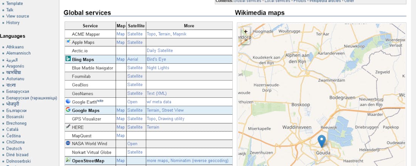Click the Apple Maps icon

point(68,42)
